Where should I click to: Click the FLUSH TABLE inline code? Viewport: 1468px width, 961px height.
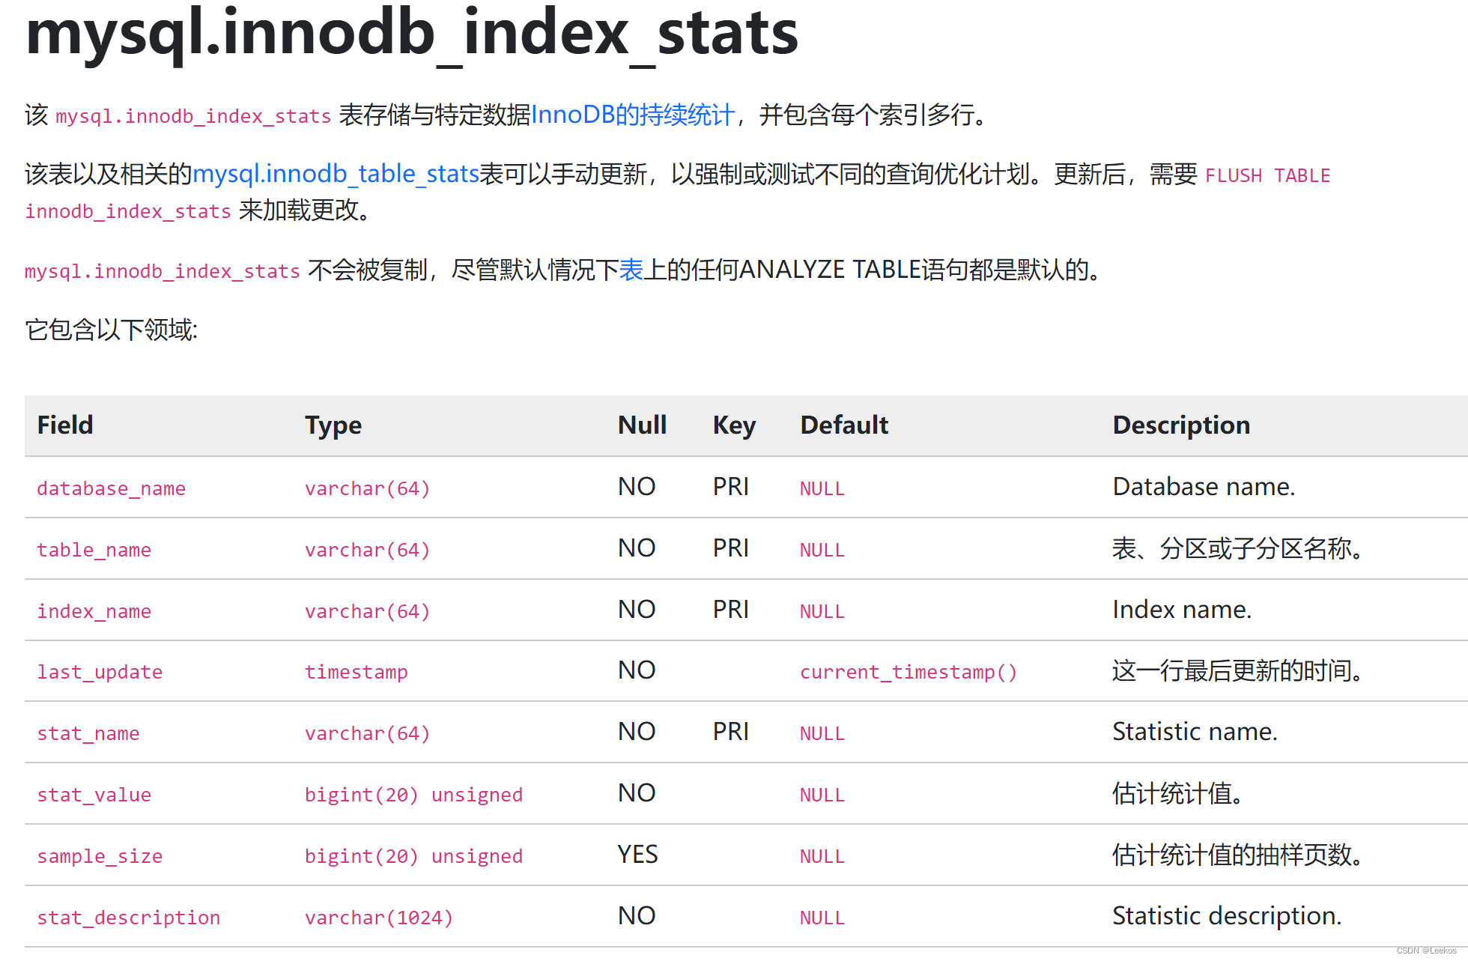[x=1267, y=175]
